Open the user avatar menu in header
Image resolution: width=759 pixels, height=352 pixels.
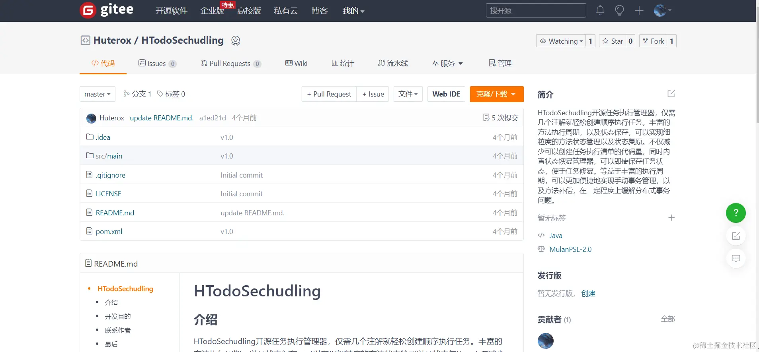tap(662, 10)
